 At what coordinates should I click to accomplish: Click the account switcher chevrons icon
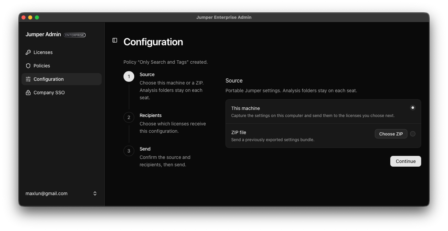click(95, 193)
